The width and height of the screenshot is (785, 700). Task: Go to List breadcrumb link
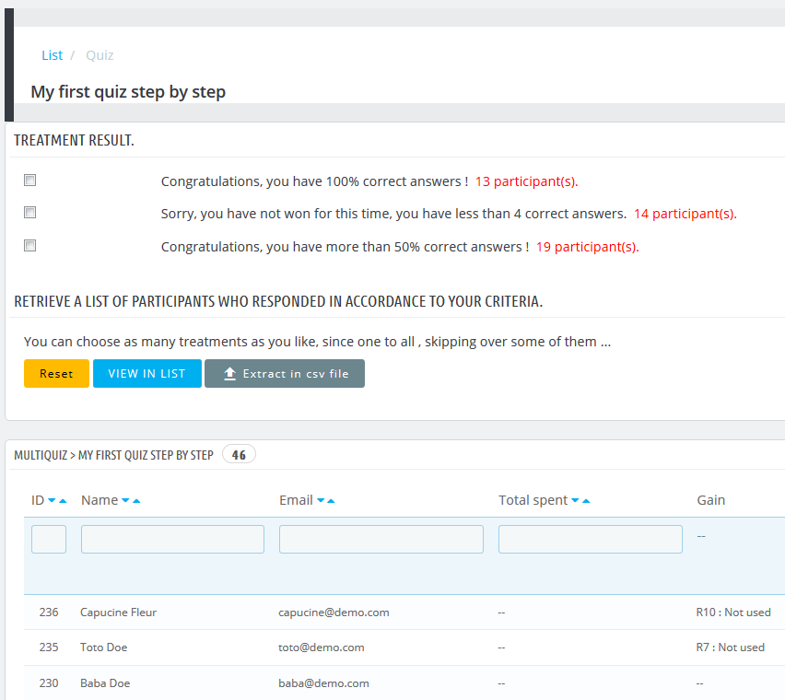[x=52, y=55]
